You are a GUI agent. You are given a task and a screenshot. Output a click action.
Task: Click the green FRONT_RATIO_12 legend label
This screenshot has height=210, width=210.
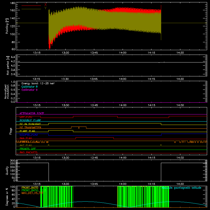(34, 190)
